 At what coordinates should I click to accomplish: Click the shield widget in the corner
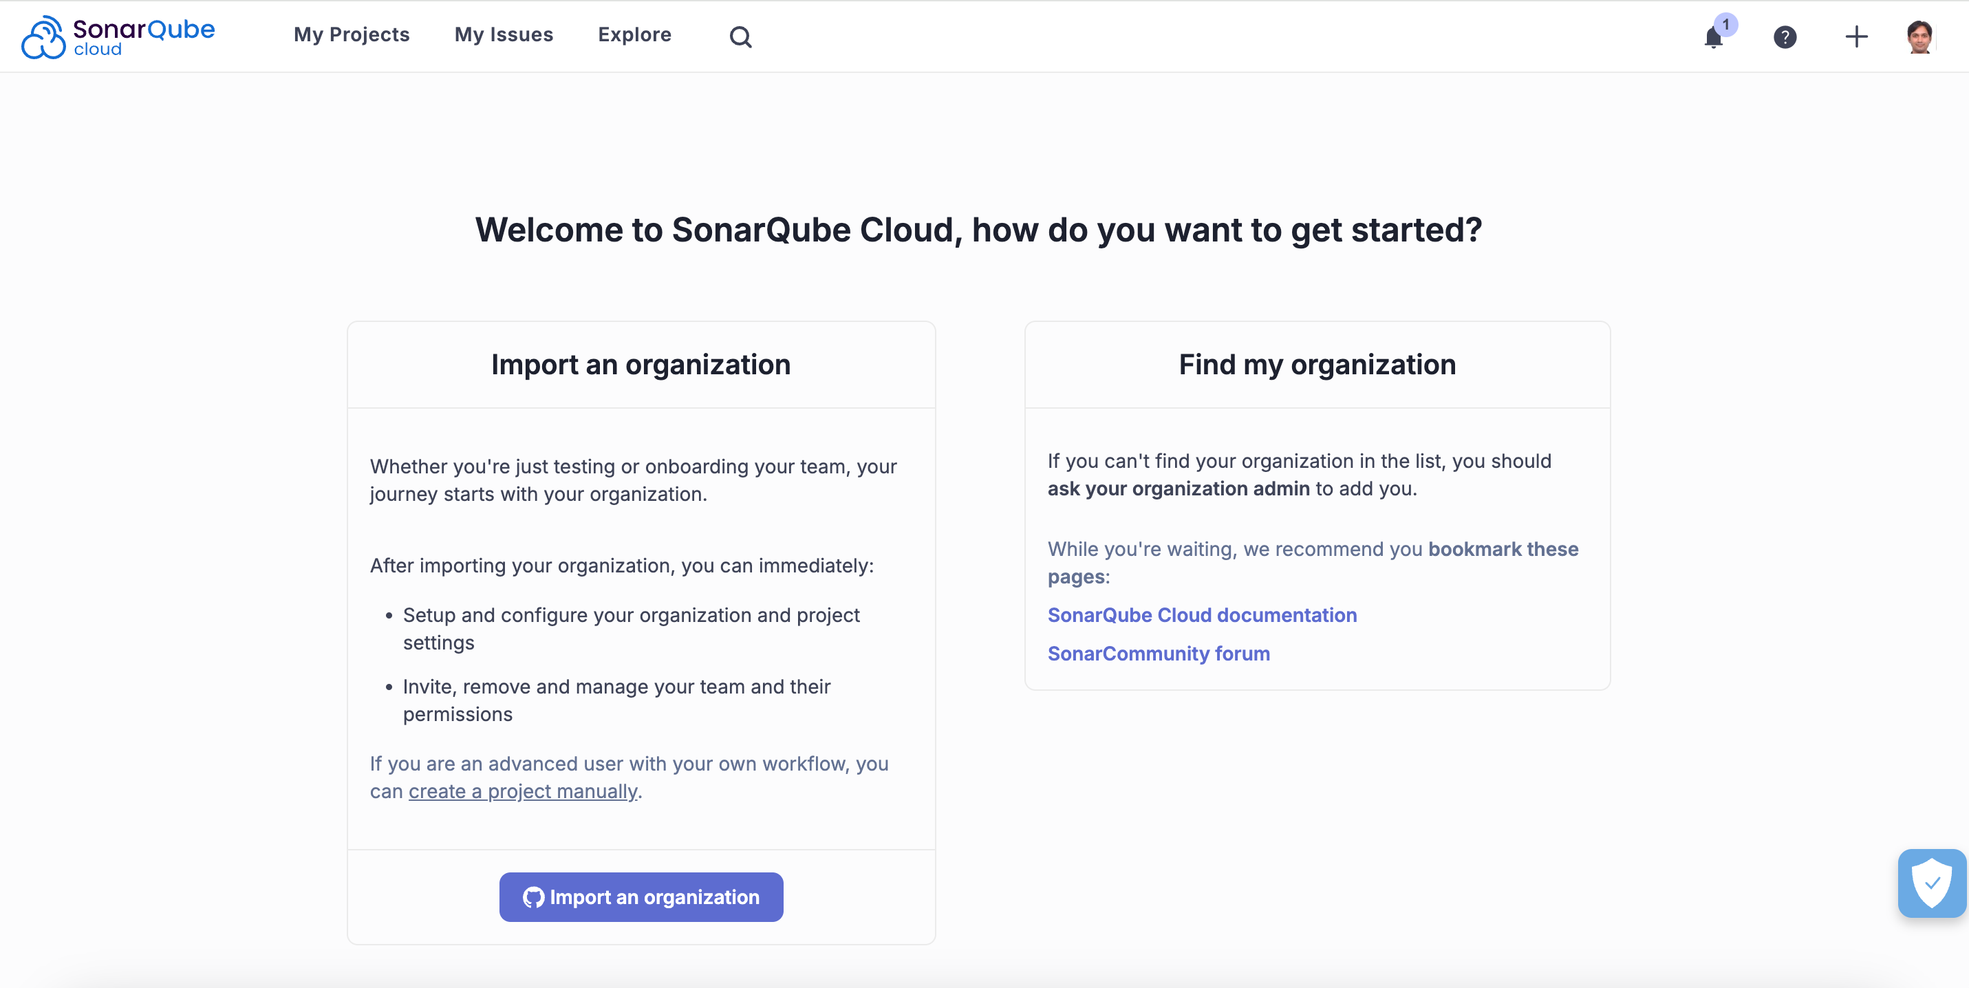pyautogui.click(x=1933, y=883)
